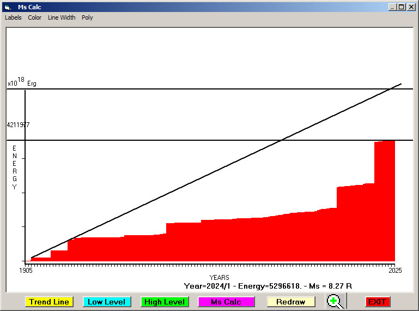Open the Color menu
This screenshot has height=311, width=419.
click(x=35, y=17)
